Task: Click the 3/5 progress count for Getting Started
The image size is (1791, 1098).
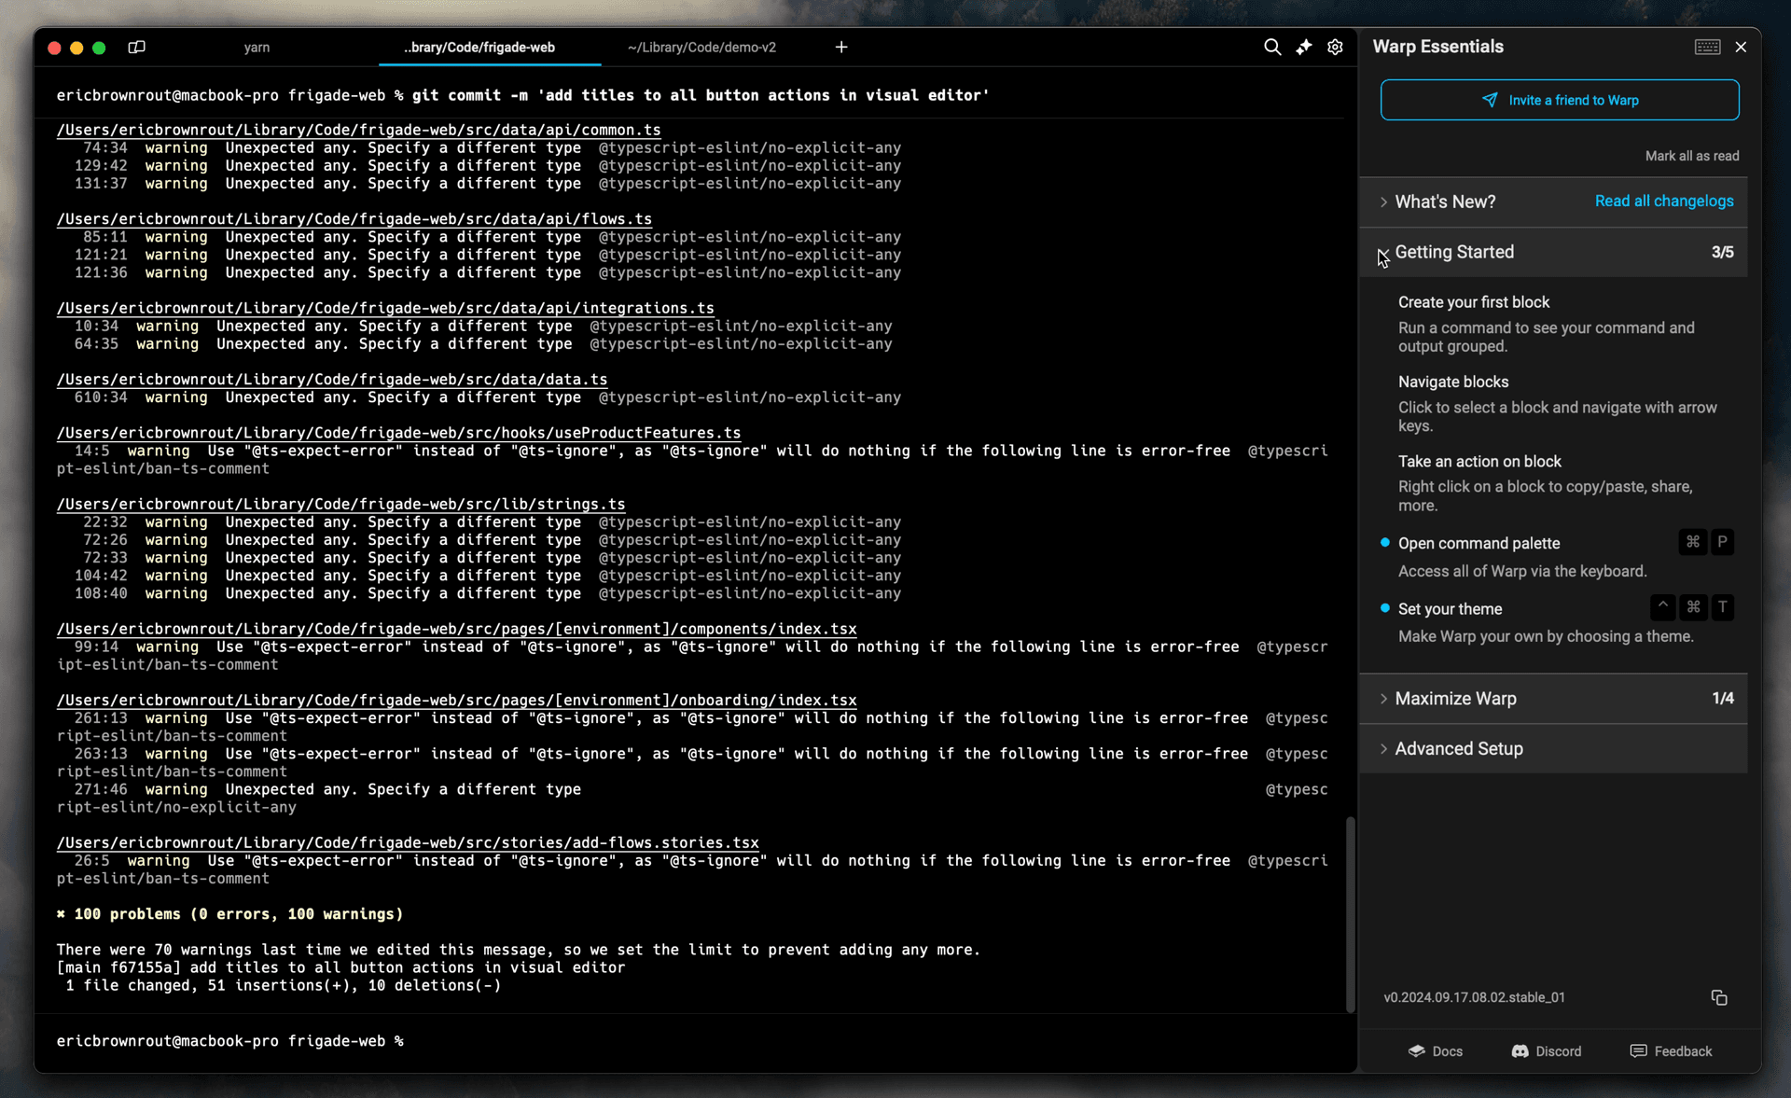Action: click(1722, 252)
